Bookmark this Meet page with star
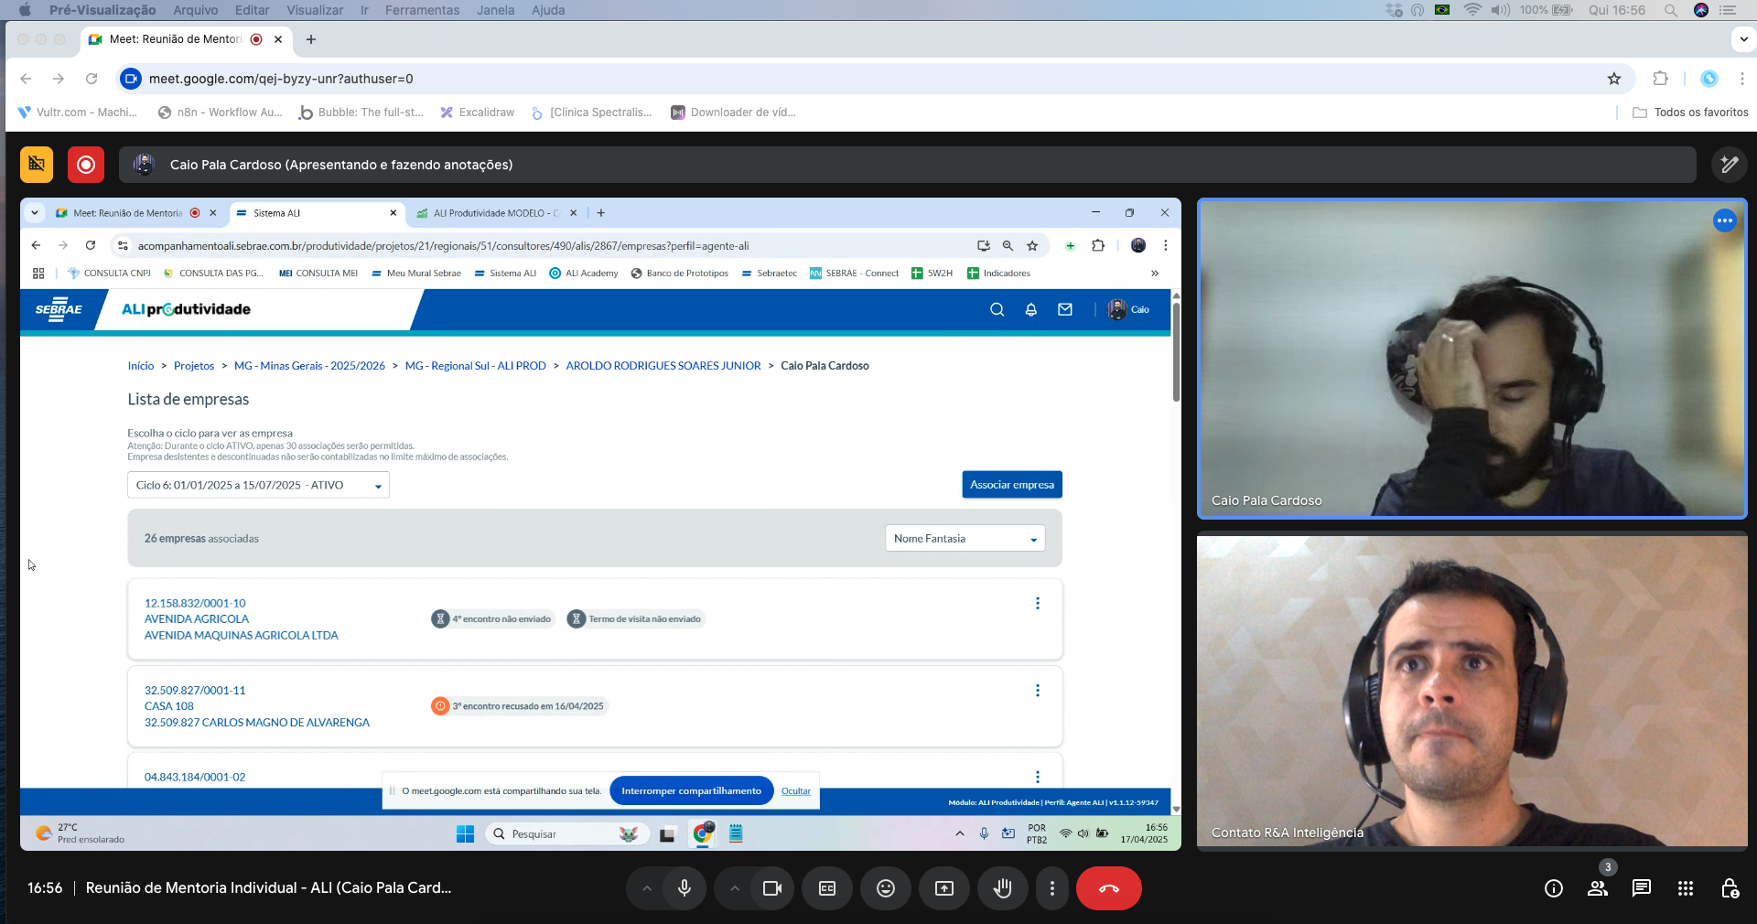The width and height of the screenshot is (1757, 924). (1614, 79)
